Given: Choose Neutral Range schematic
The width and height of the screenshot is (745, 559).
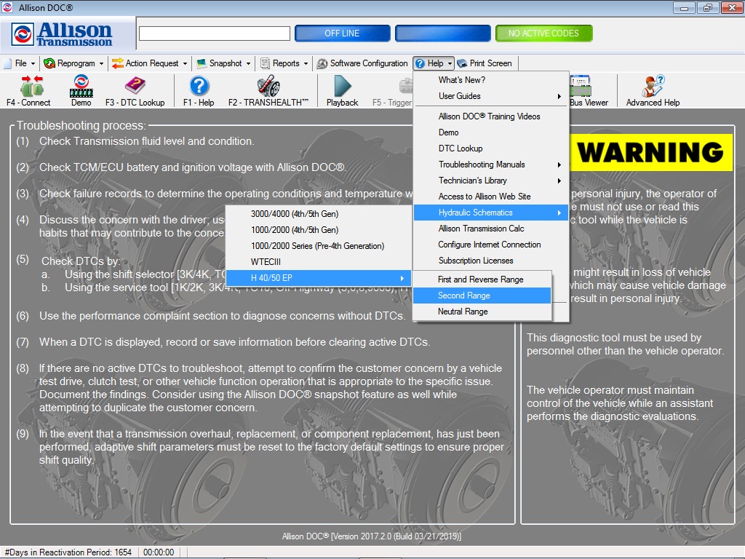Looking at the screenshot, I should (x=482, y=312).
